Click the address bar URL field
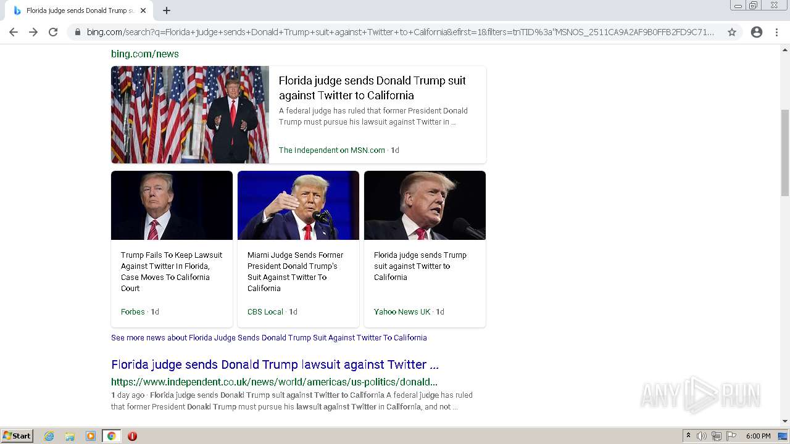The width and height of the screenshot is (790, 444). coord(401,32)
